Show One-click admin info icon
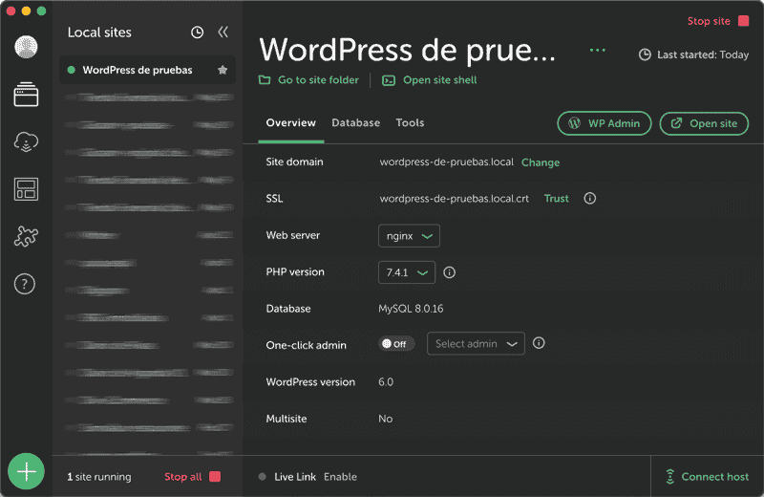Viewport: 764px width, 497px height. click(x=539, y=343)
